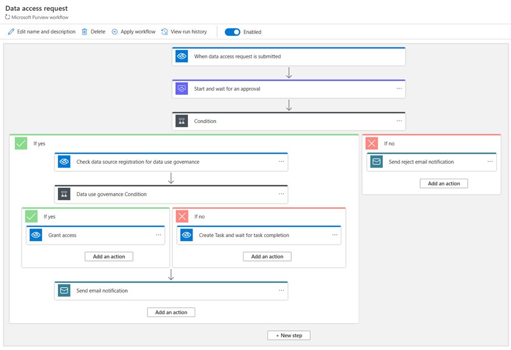Open the ellipsis menu on Data use governance Condition
The image size is (511, 350).
(281, 194)
